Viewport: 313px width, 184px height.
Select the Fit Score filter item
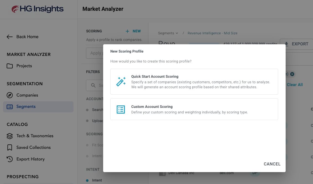tap(97, 145)
